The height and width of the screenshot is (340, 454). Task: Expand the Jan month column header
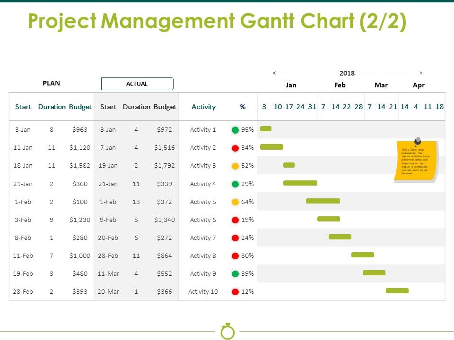(x=291, y=85)
